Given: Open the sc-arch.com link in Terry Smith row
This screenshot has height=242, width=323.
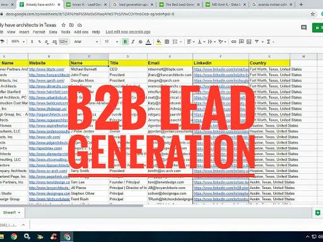Looking at the screenshot, I should click(48, 171).
